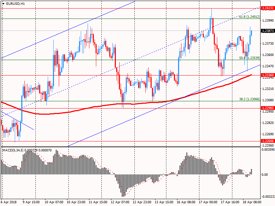Click price scale value 1.23730

(268, 44)
